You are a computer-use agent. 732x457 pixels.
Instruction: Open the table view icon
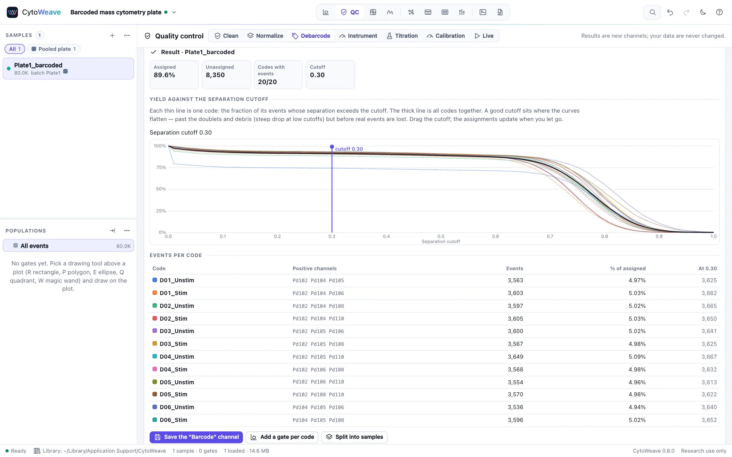tap(428, 12)
